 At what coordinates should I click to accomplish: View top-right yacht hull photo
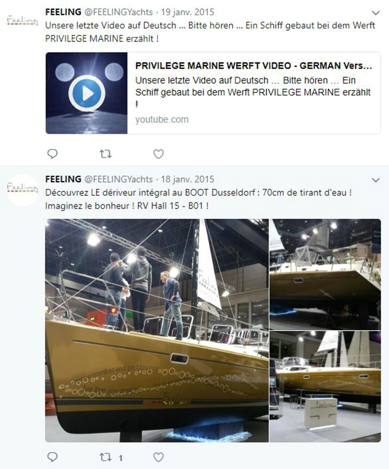pyautogui.click(x=326, y=274)
